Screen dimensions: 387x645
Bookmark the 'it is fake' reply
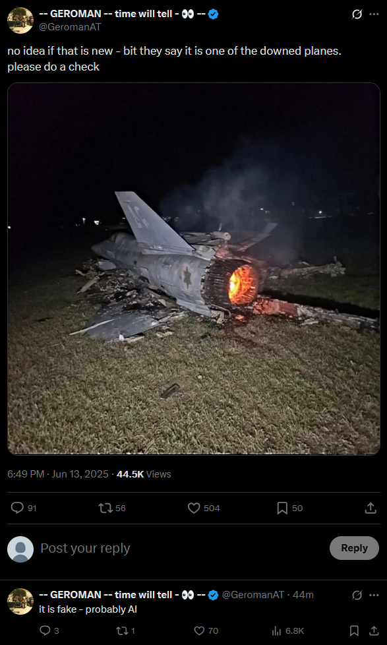point(353,630)
